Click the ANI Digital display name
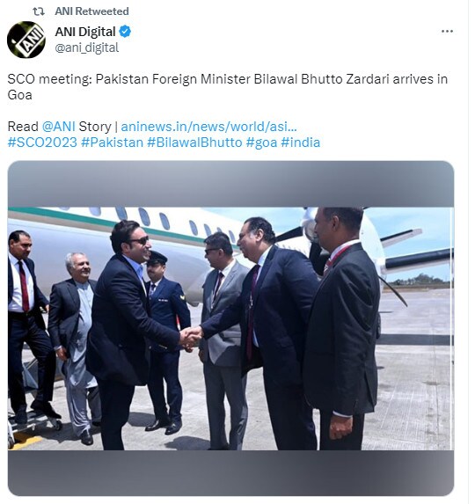 85,32
